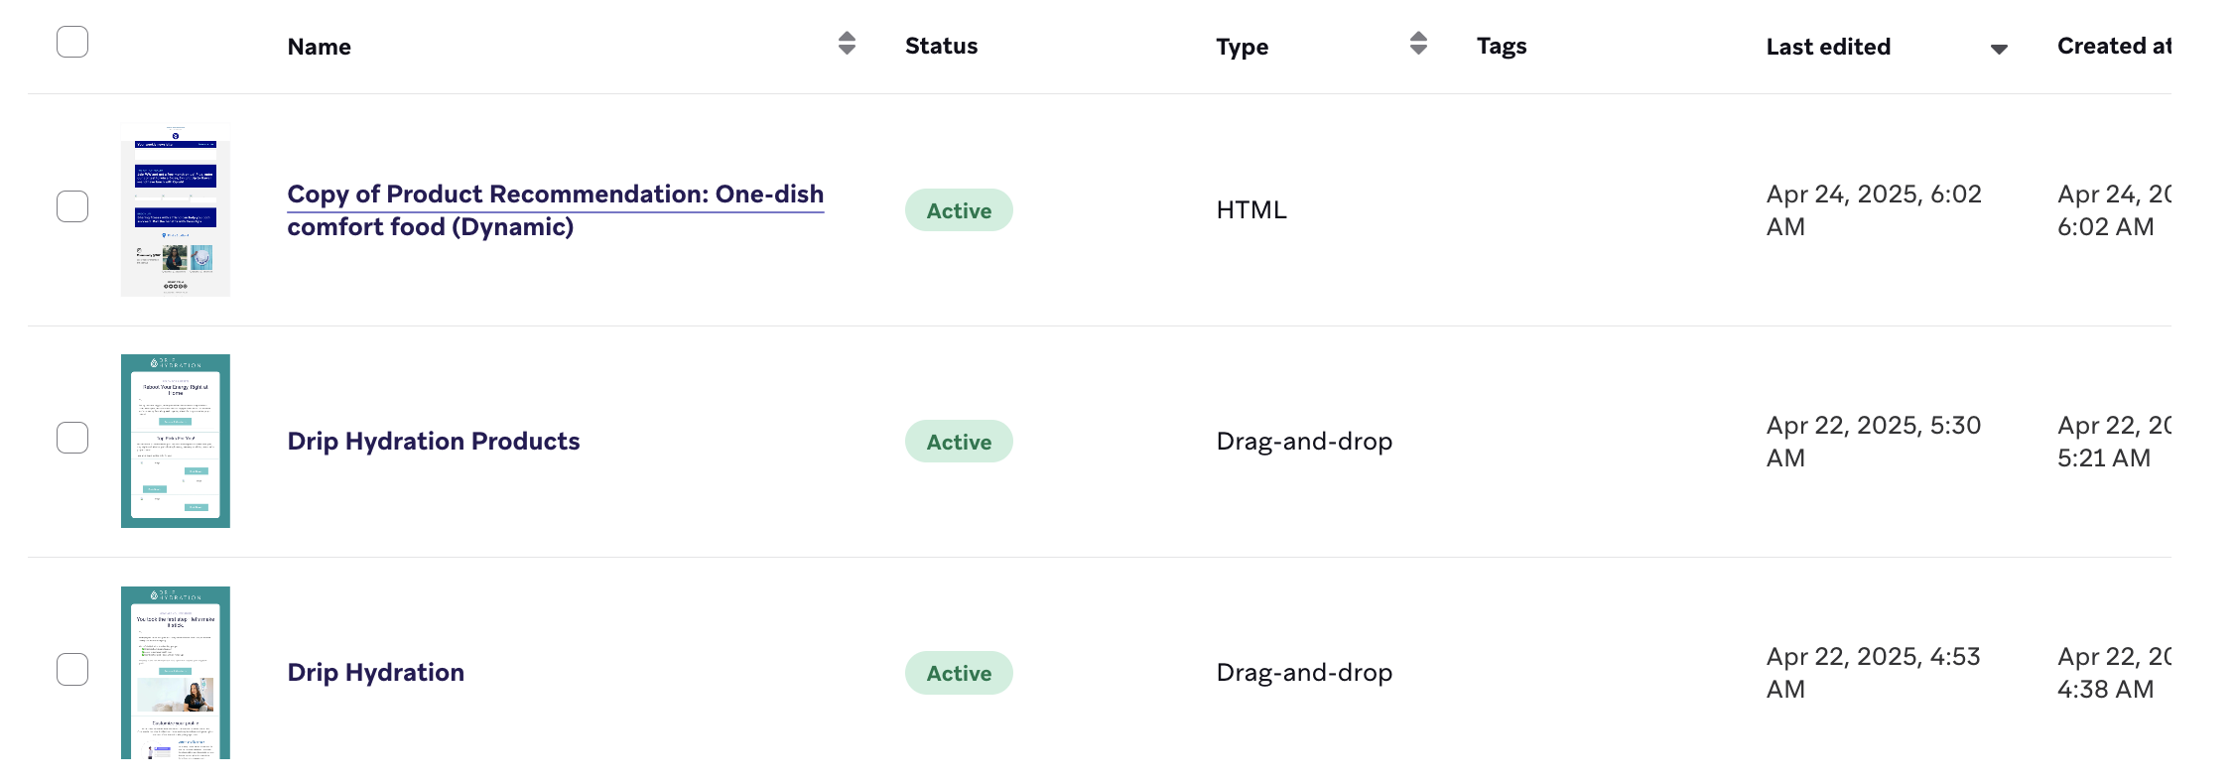Viewport: 2235px width, 782px height.
Task: Sort templates by Type column arrows
Action: pos(1418,44)
